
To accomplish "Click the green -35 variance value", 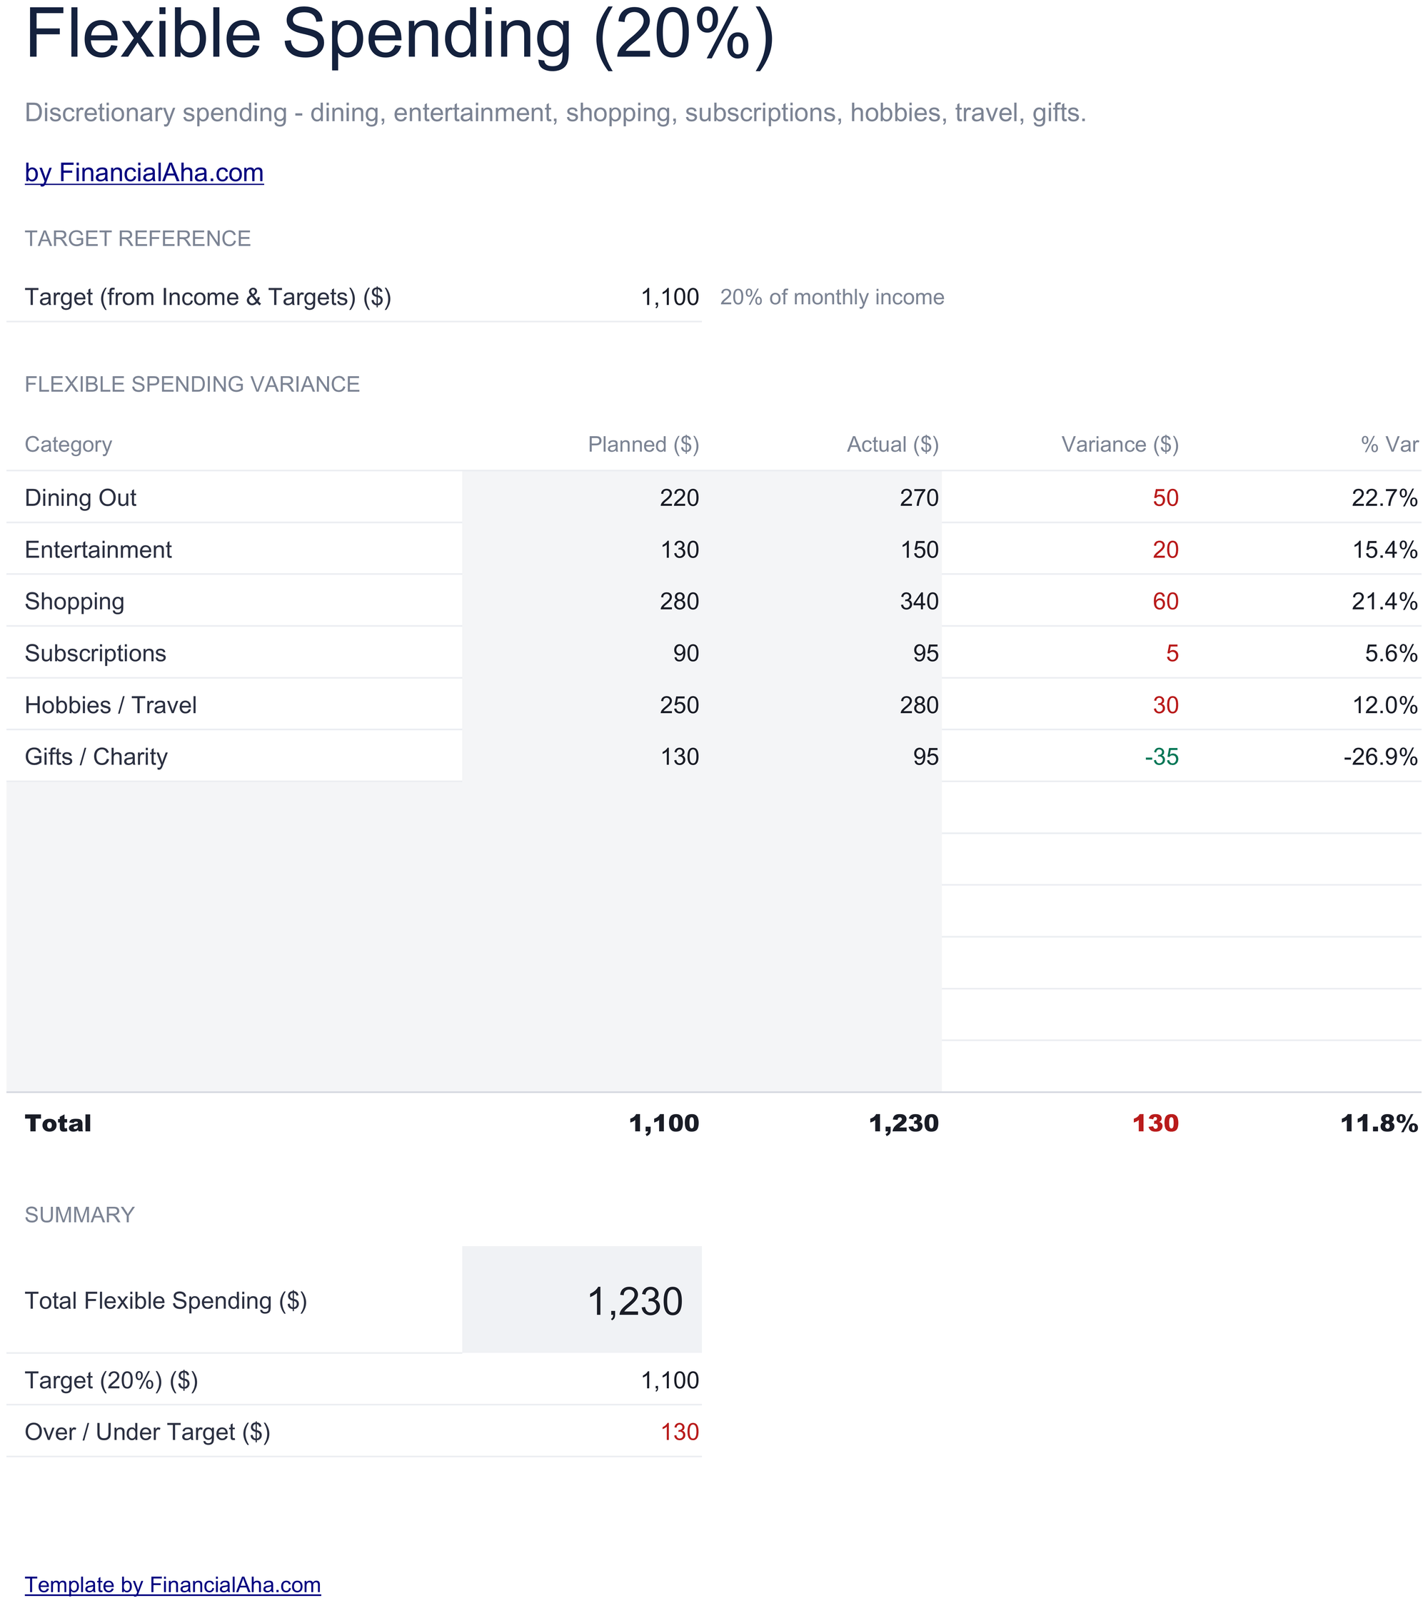I will pyautogui.click(x=1161, y=757).
